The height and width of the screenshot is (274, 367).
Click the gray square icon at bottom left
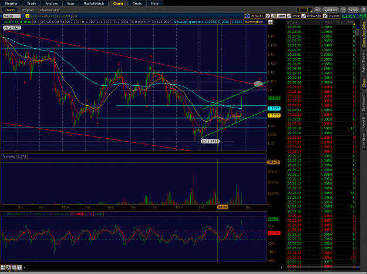(x=14, y=268)
